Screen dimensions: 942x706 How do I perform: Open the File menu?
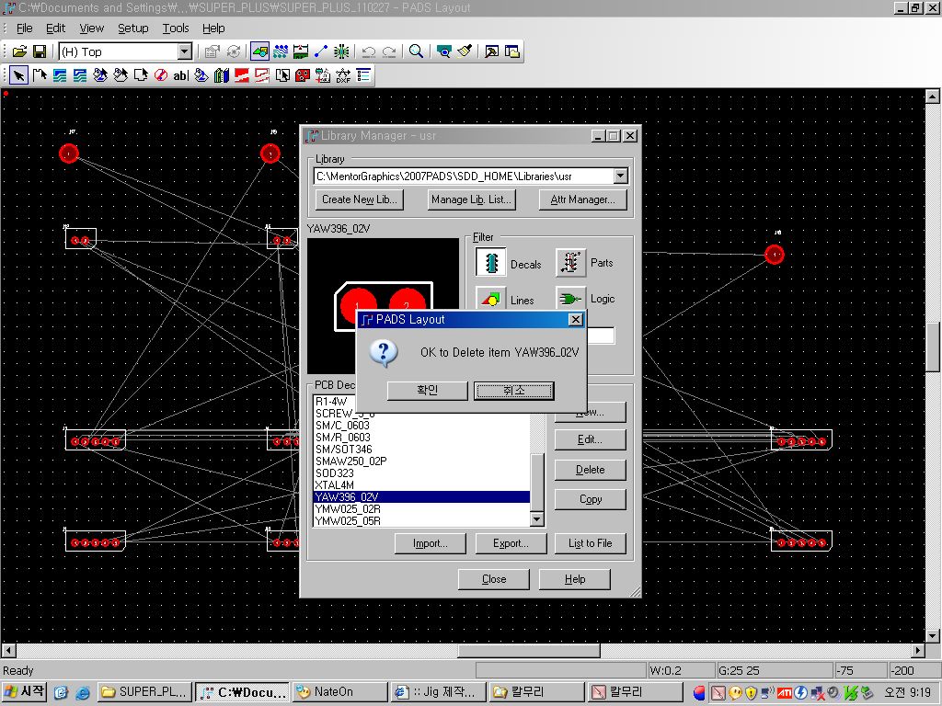click(x=24, y=28)
